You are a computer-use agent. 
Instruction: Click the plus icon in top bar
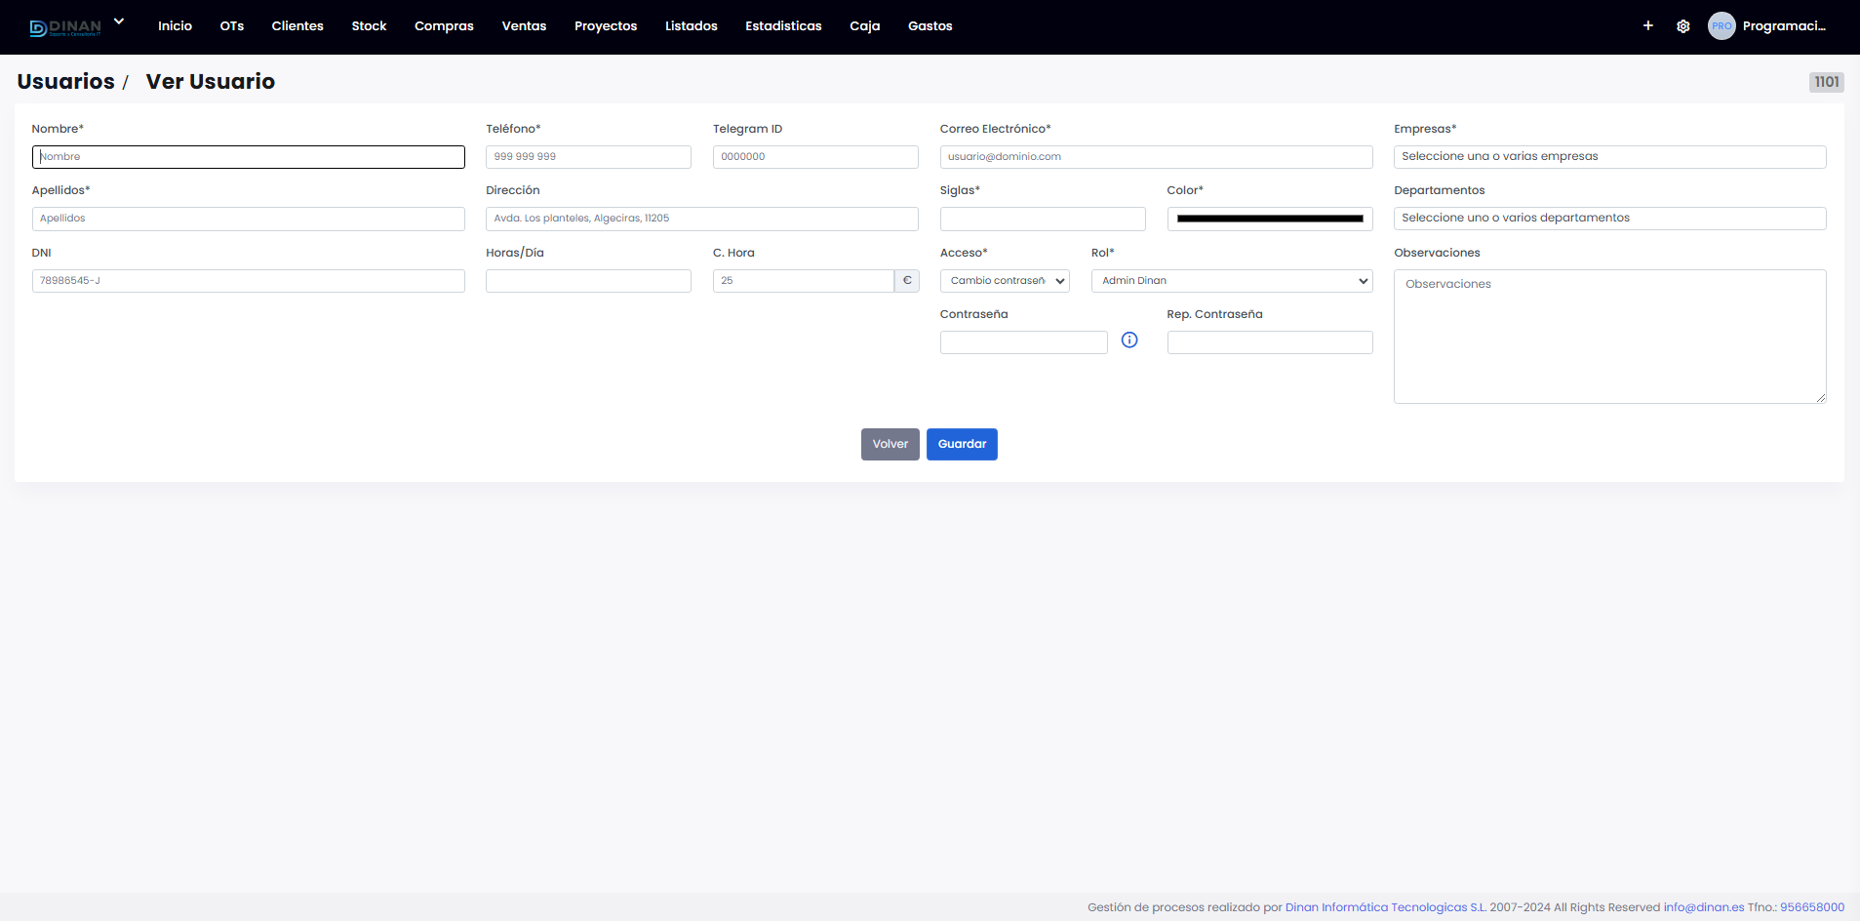point(1647,26)
